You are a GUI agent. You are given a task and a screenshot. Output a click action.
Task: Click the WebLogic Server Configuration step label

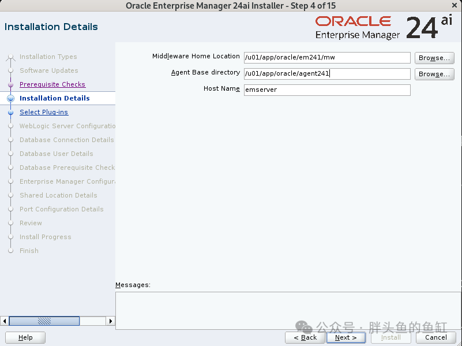67,126
